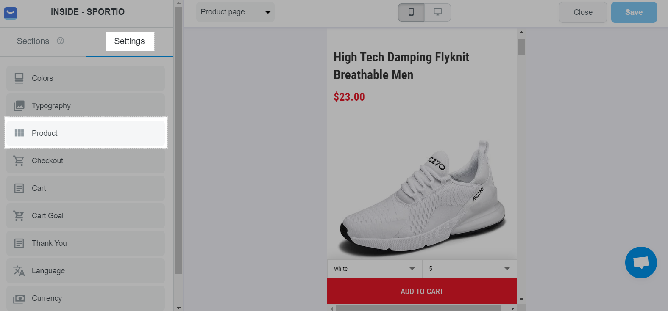Switch to the Sections tab
Image resolution: width=668 pixels, height=311 pixels.
[33, 41]
